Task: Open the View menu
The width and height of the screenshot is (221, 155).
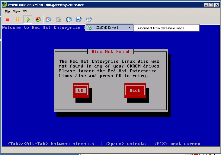Action: (x=16, y=12)
